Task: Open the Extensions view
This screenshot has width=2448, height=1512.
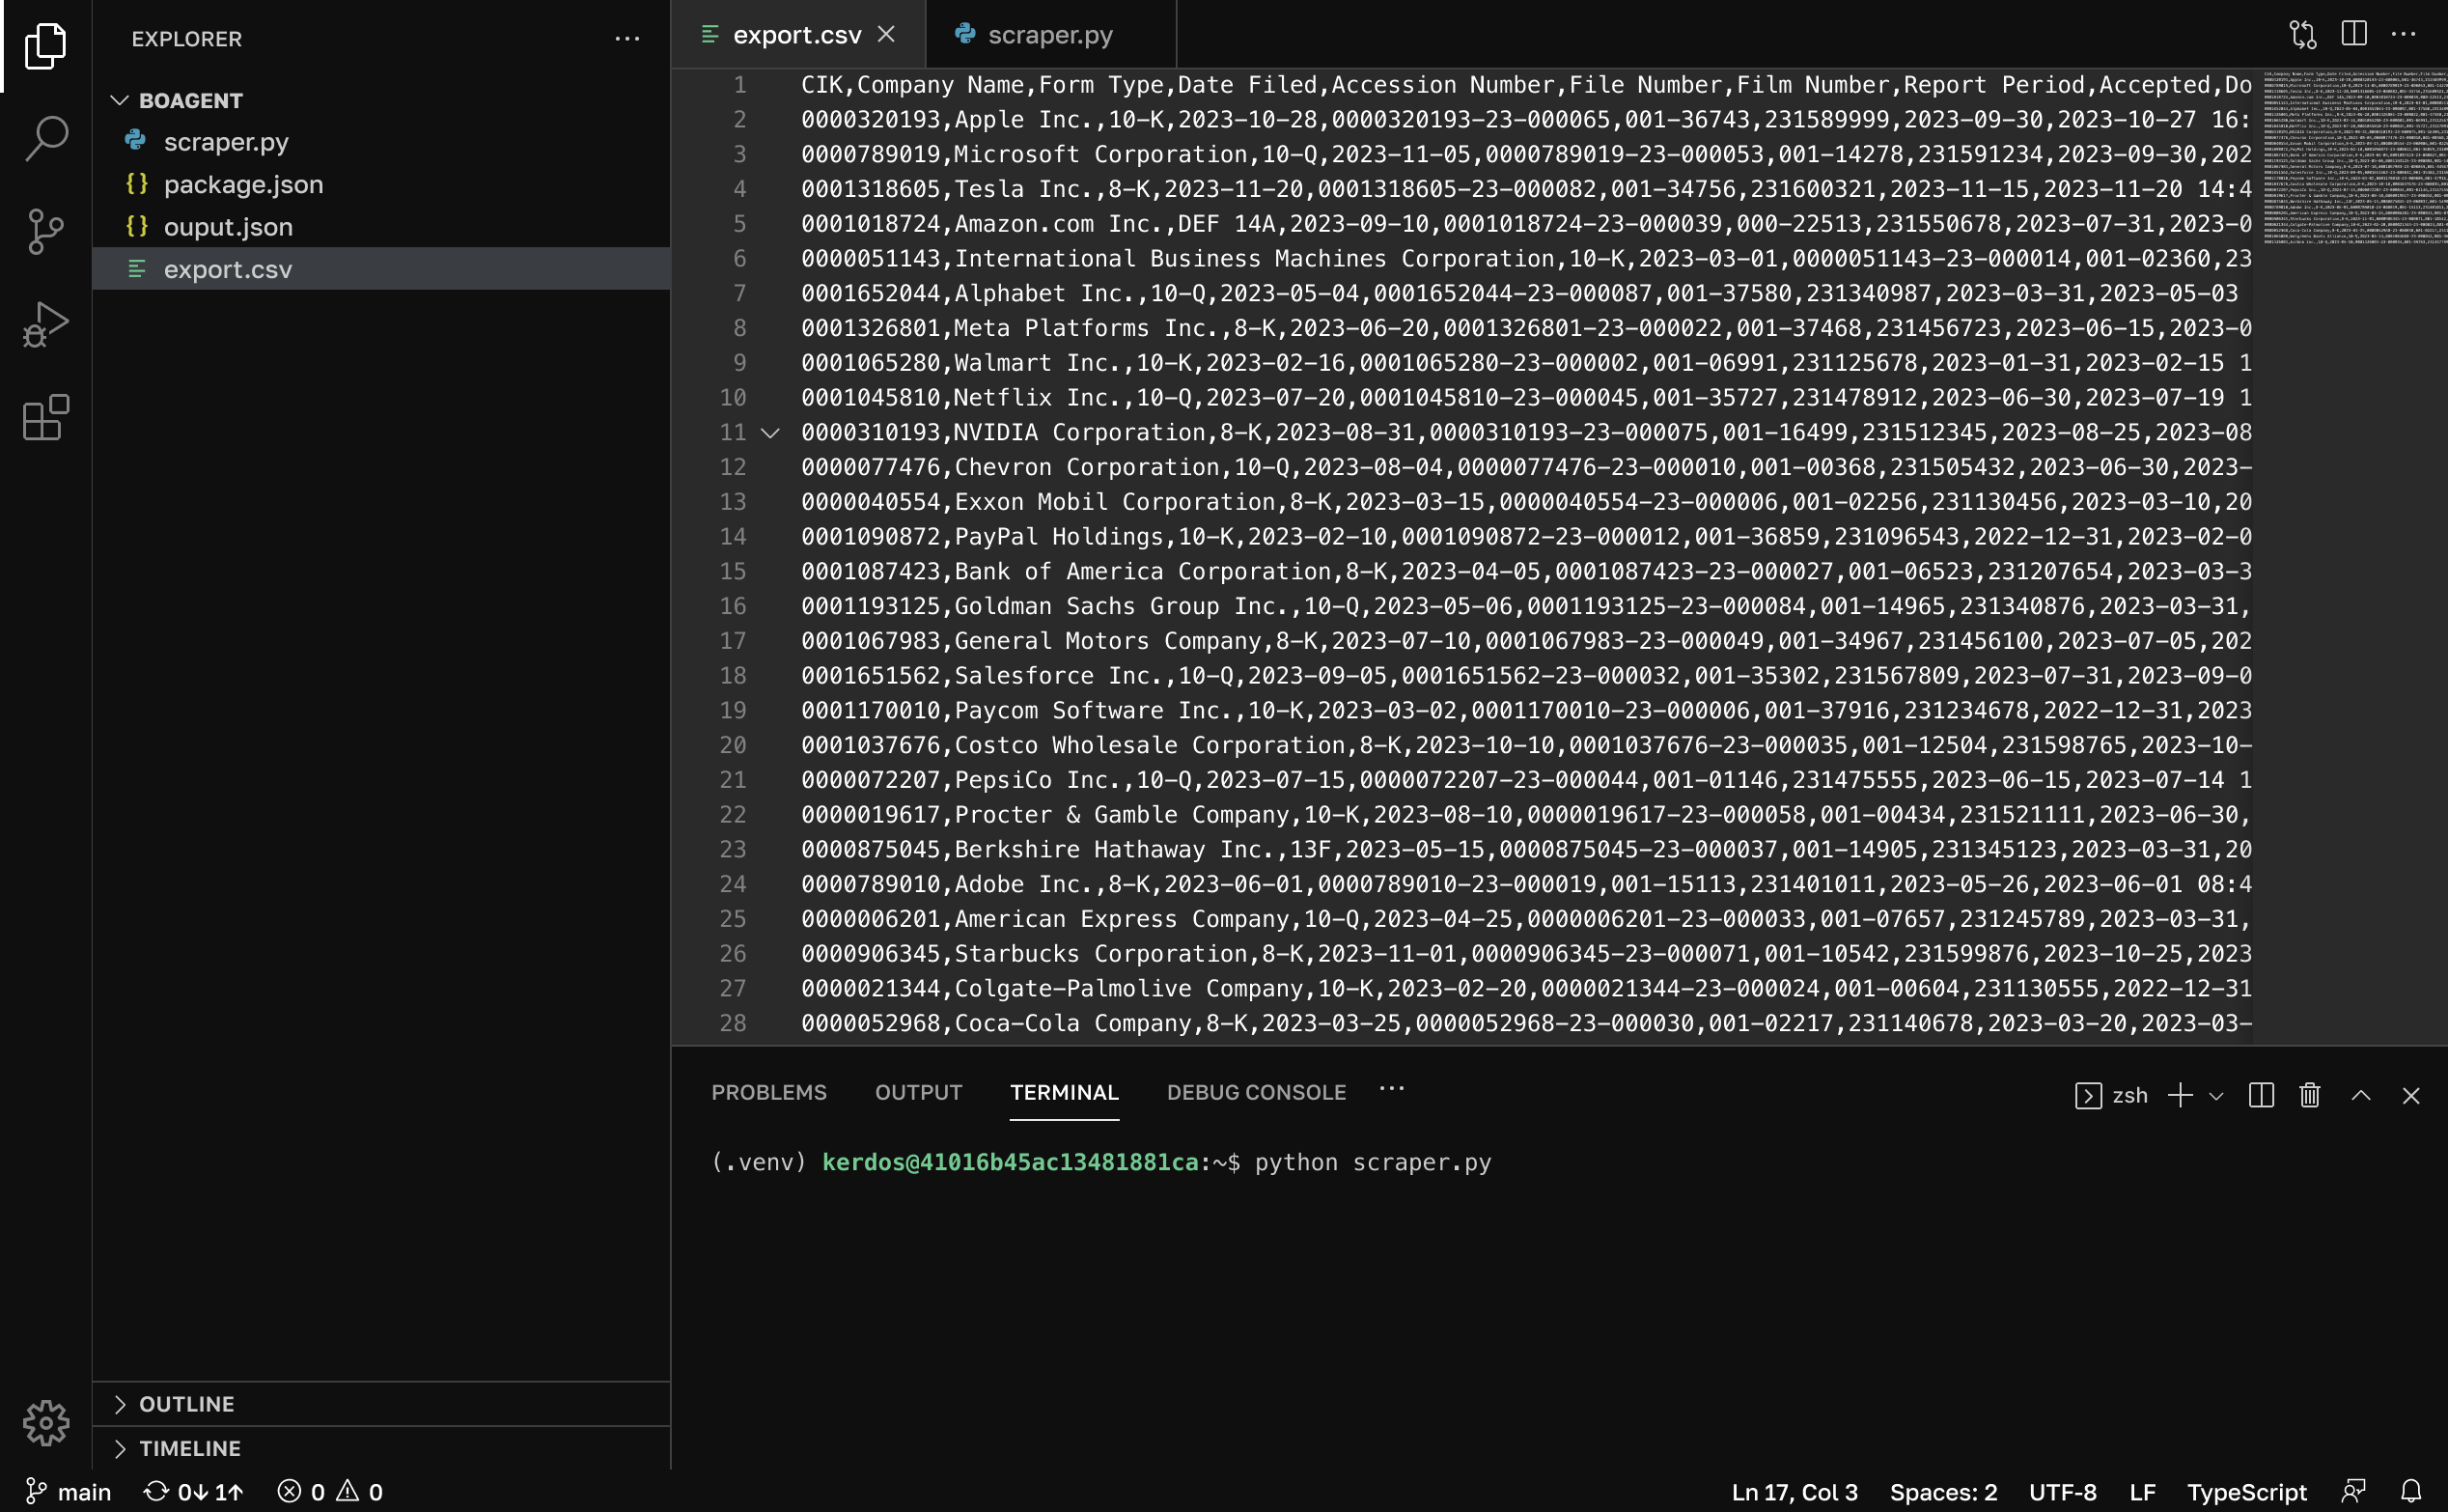Action: (46, 418)
